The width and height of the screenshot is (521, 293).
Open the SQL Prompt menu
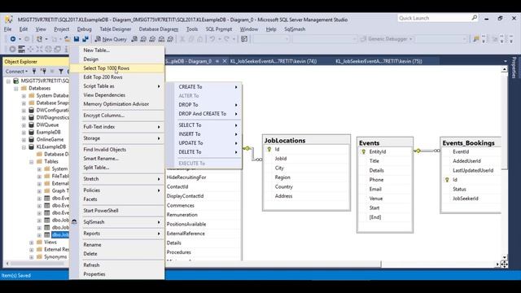pyautogui.click(x=219, y=29)
